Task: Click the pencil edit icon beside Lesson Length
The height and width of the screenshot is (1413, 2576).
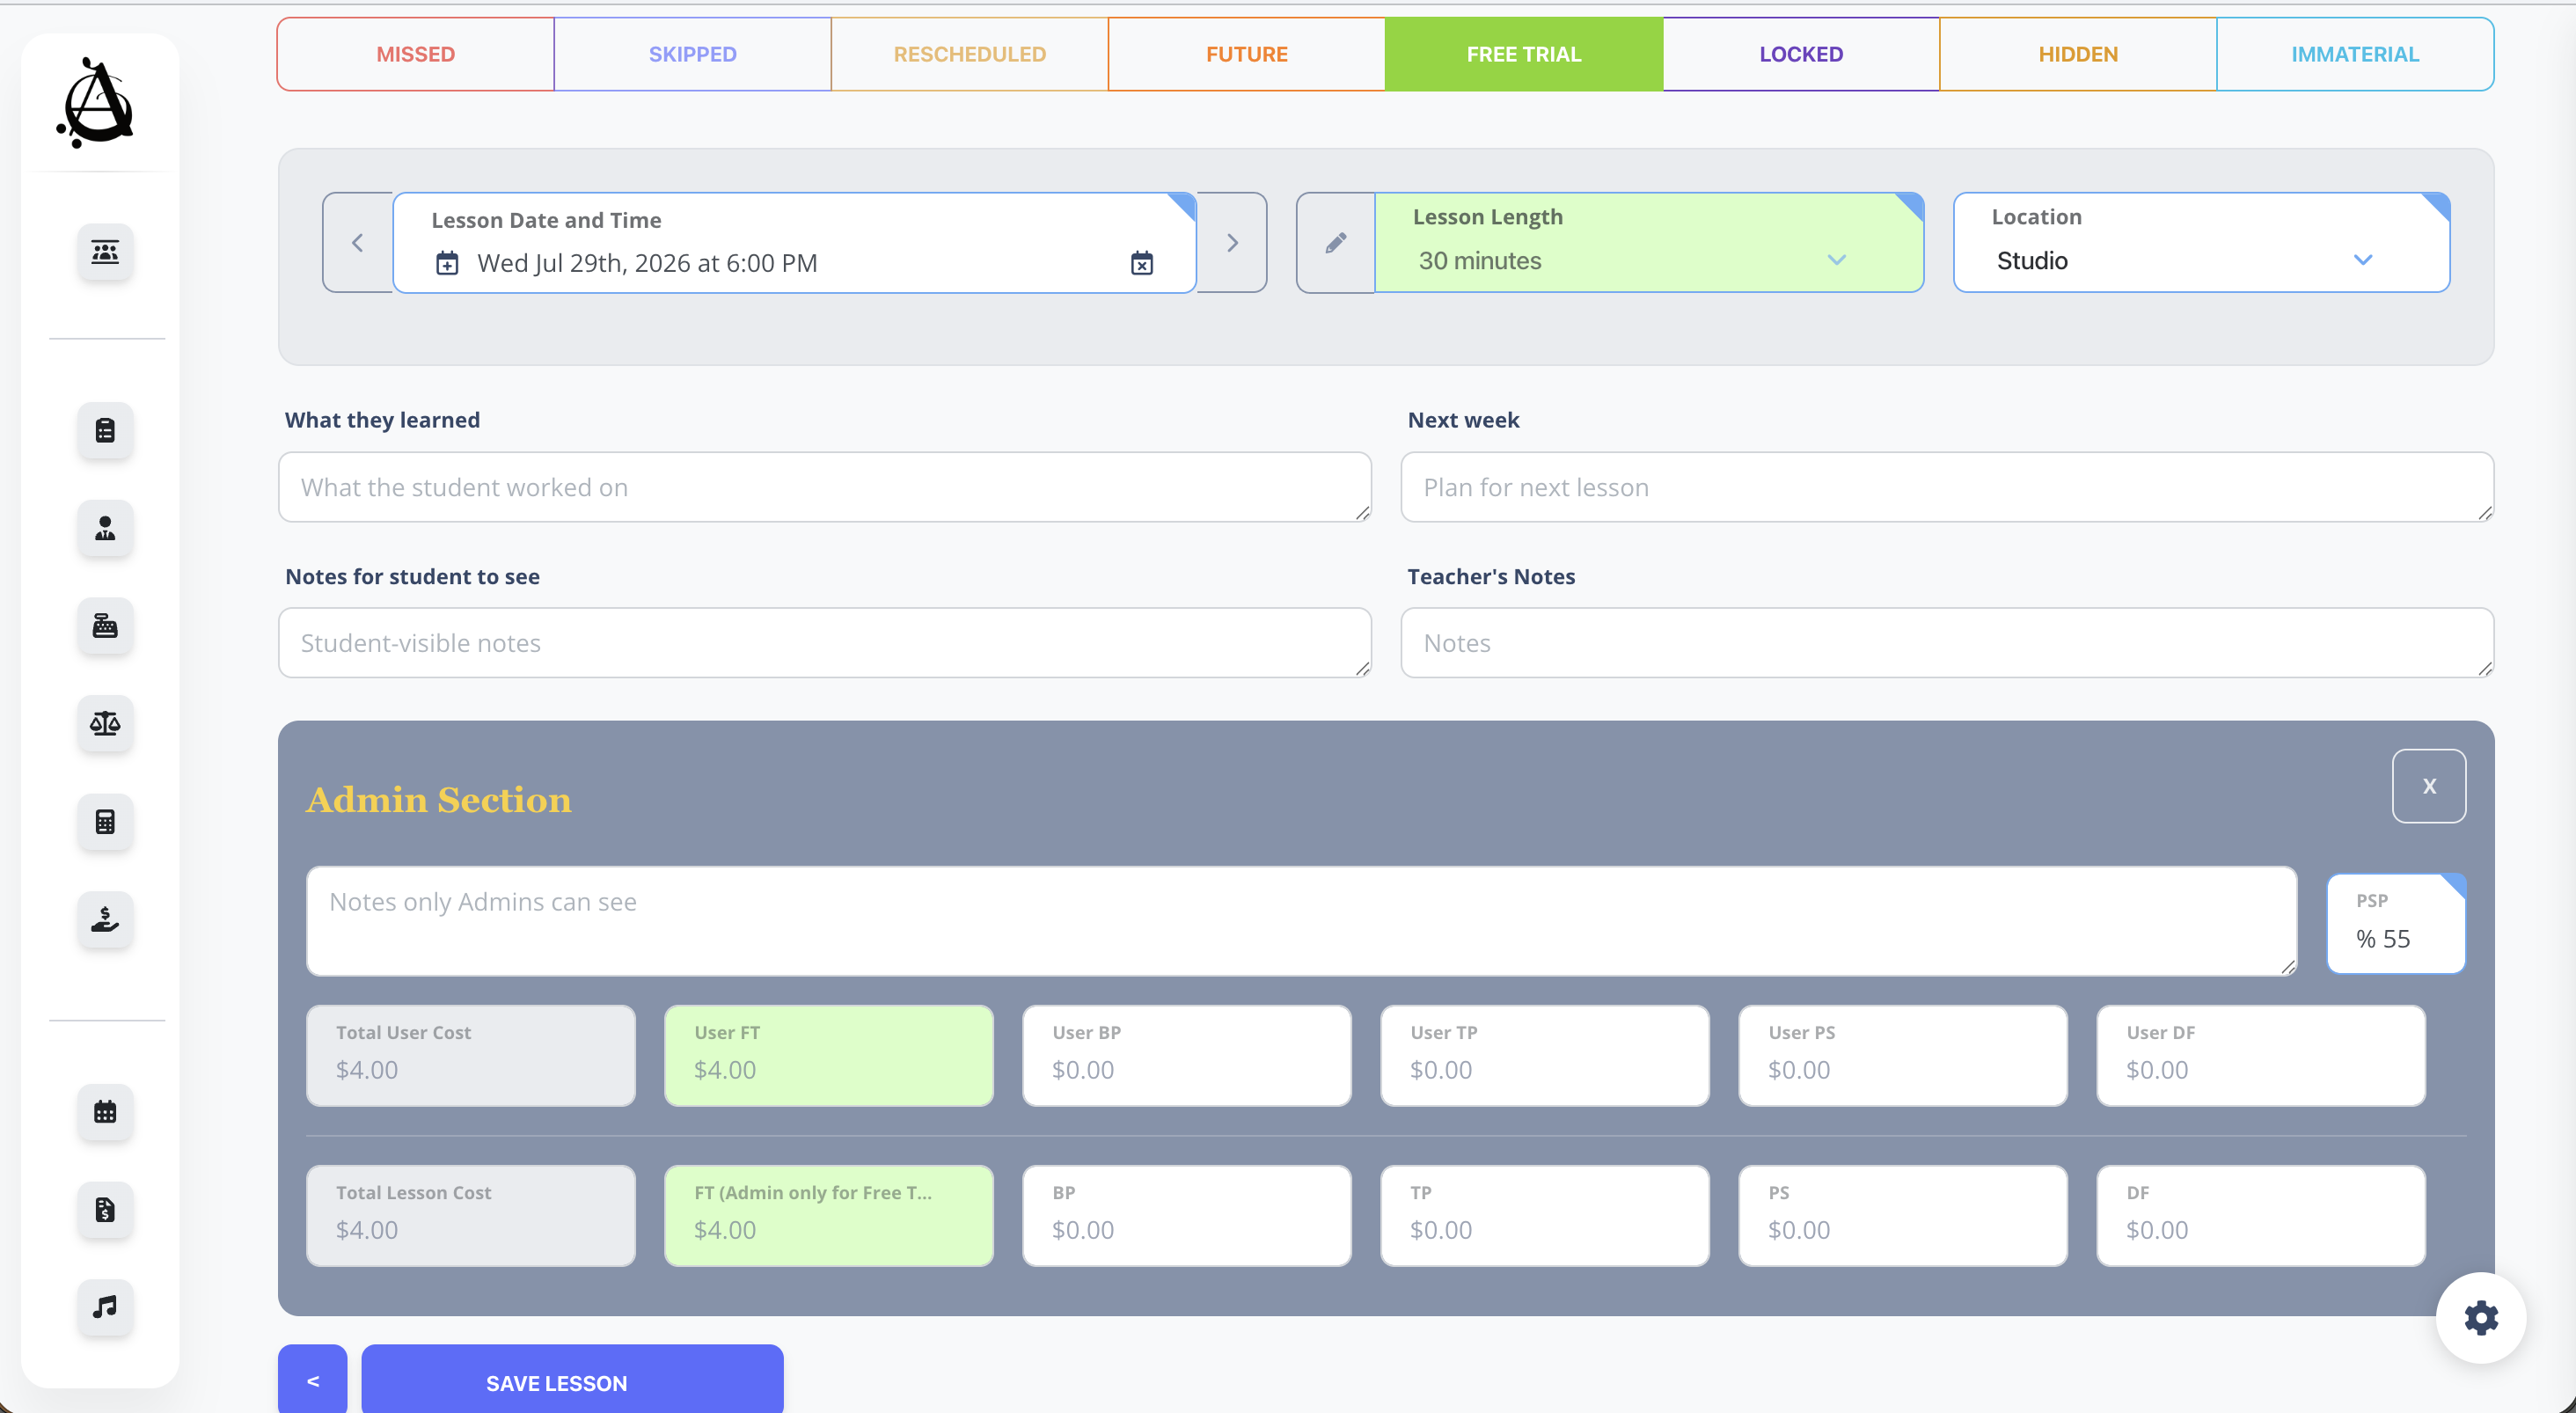Action: [x=1335, y=243]
